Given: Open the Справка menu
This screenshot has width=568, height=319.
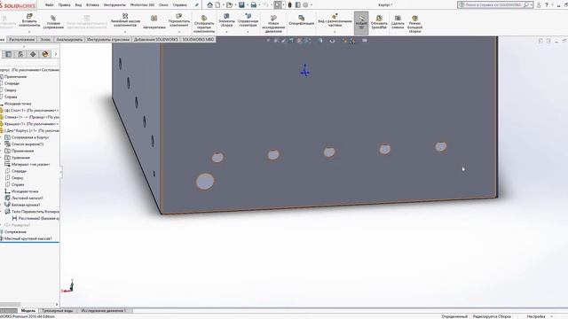Looking at the screenshot, I should point(179,5).
